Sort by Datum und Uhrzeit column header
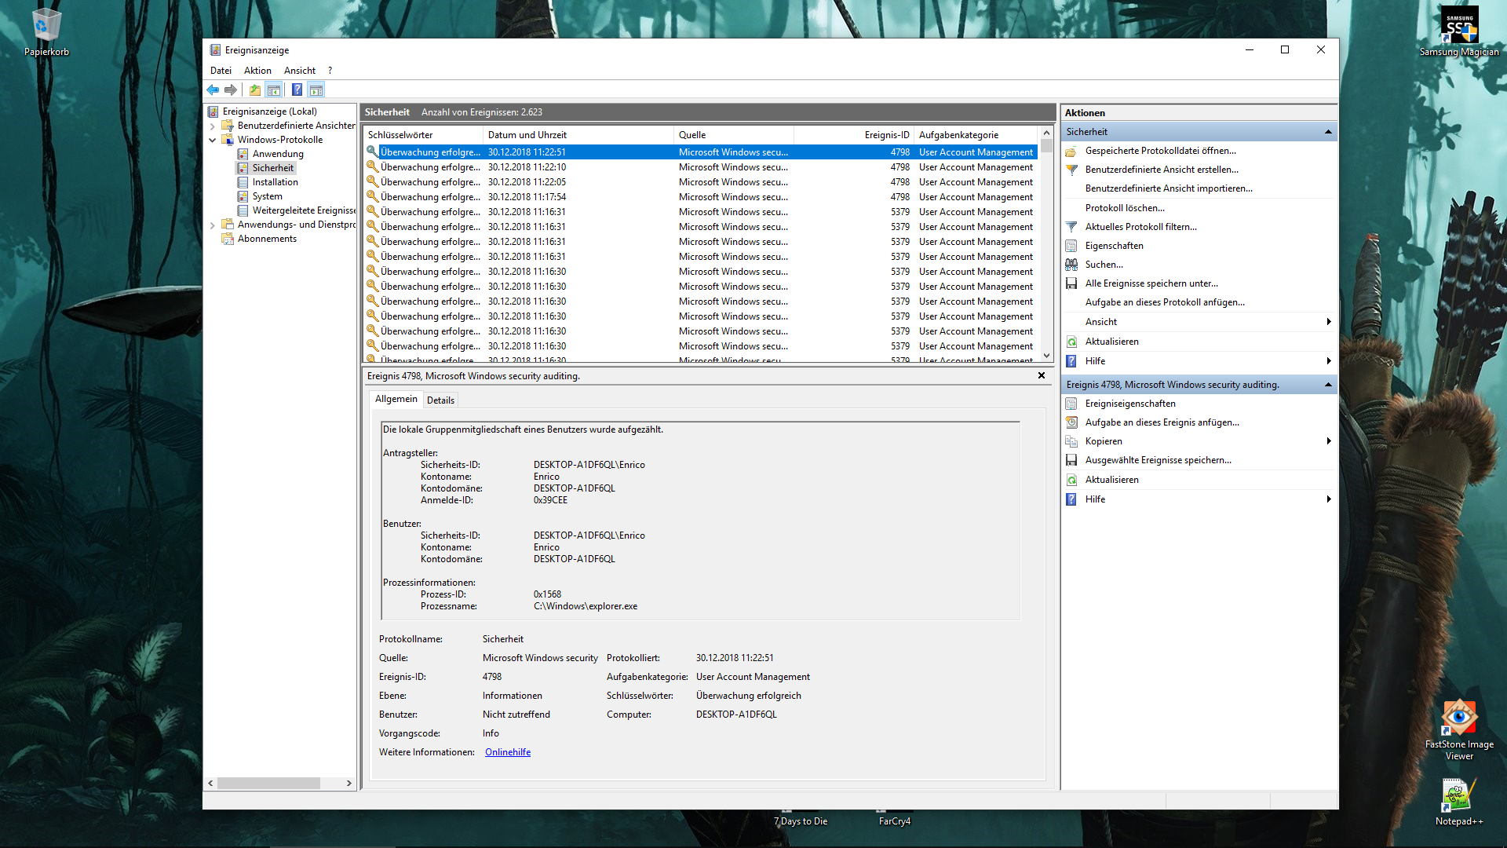The width and height of the screenshot is (1507, 848). coord(578,135)
